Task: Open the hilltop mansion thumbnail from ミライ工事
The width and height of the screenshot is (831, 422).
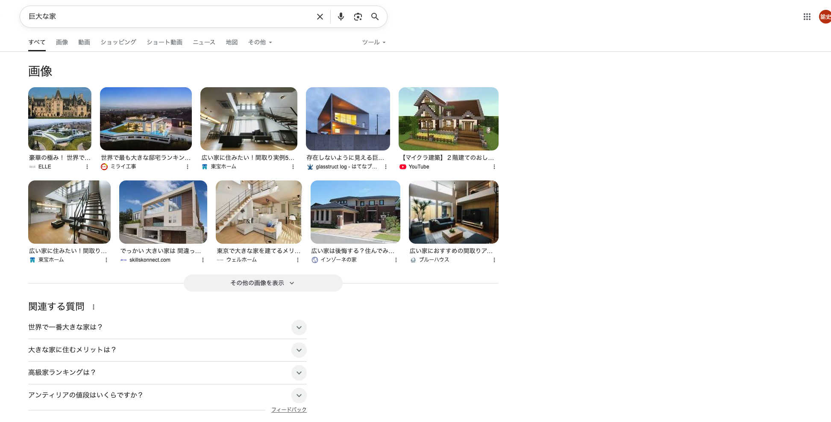Action: tap(146, 119)
